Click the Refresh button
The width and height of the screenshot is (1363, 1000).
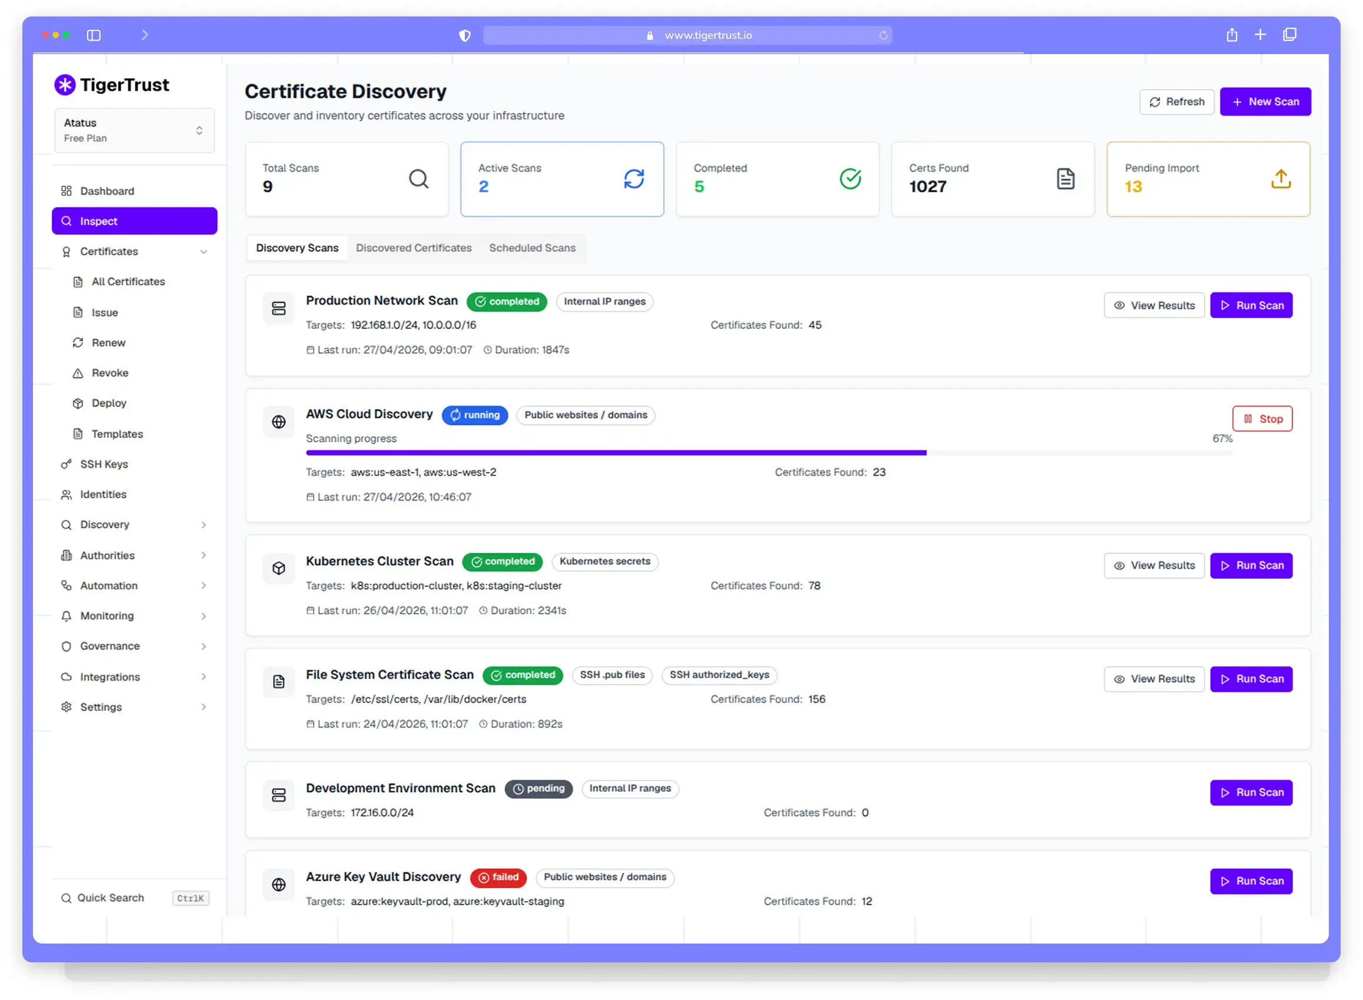[1176, 102]
